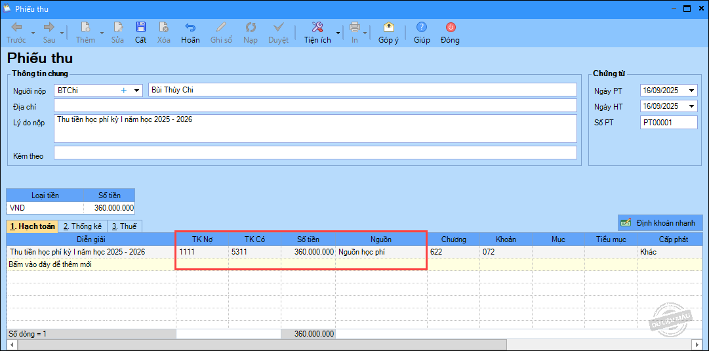Click the Hoãn undo icon

(190, 28)
